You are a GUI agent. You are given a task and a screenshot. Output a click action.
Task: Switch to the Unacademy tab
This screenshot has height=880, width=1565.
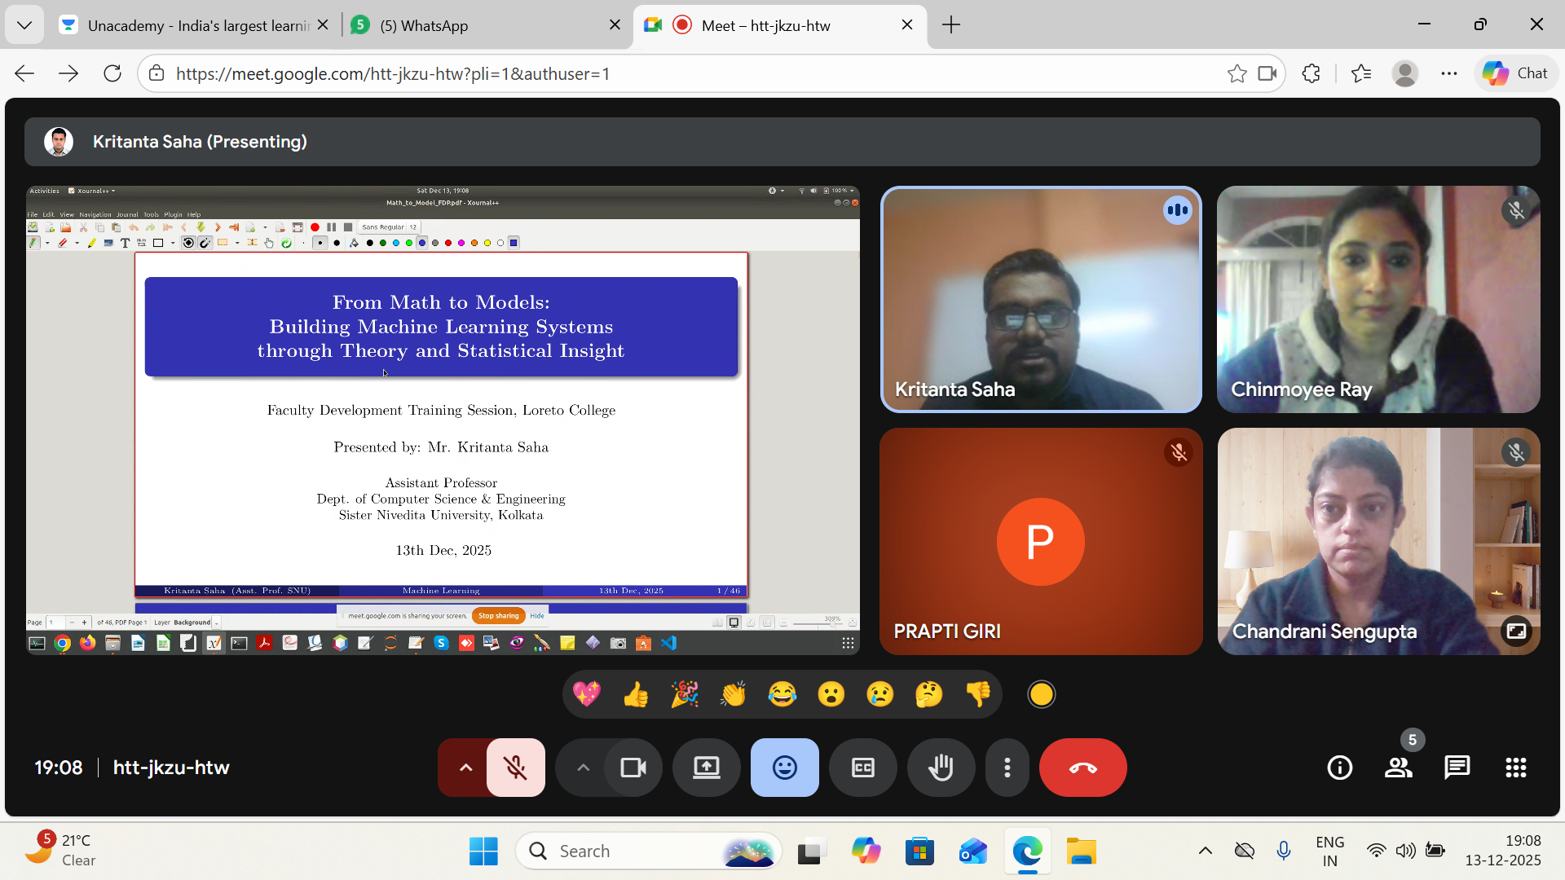coord(187,25)
